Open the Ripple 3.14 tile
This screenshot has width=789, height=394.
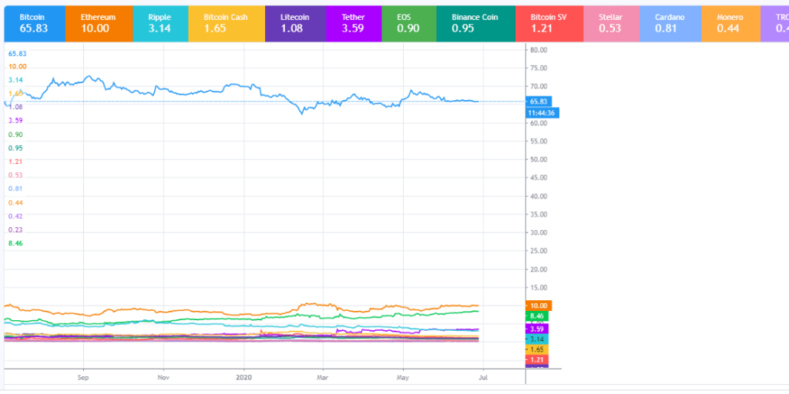click(x=160, y=24)
